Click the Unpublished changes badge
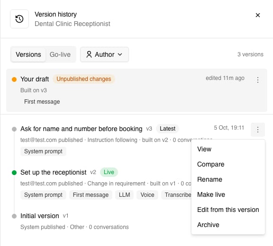273x246 pixels. [x=84, y=79]
